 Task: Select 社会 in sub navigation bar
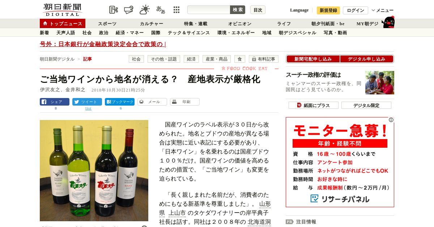87,33
